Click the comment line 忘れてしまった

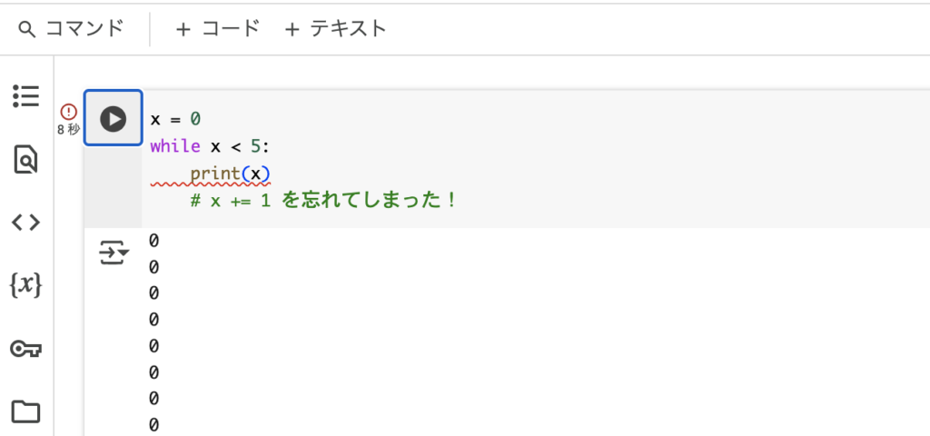click(323, 201)
